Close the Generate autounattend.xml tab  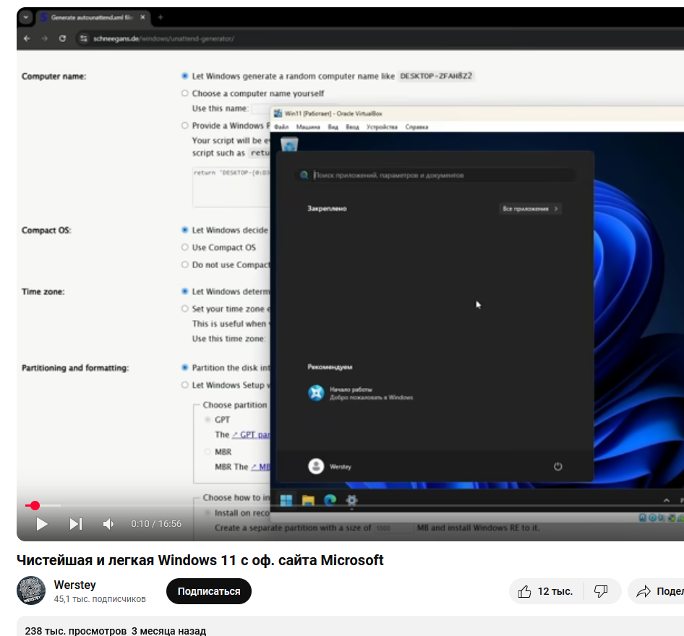tap(142, 17)
